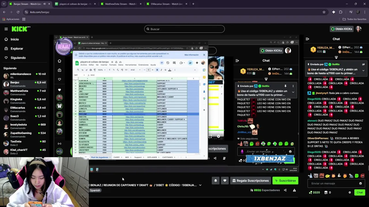369x207 pixels.
Task: Open Aplicaciones in bookmarks bar
Action: pos(11,19)
